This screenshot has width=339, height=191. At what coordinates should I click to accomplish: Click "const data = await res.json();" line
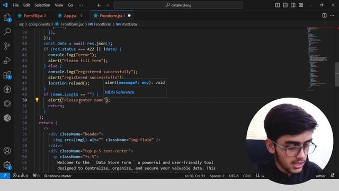pos(78,44)
